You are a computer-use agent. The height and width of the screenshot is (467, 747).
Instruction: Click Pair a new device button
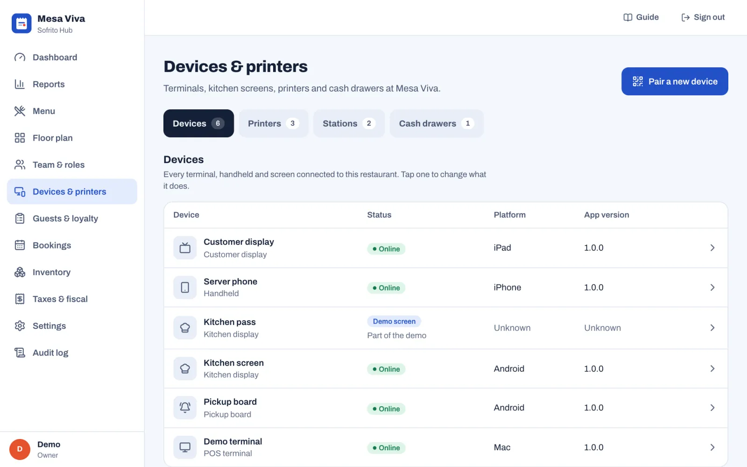click(675, 81)
